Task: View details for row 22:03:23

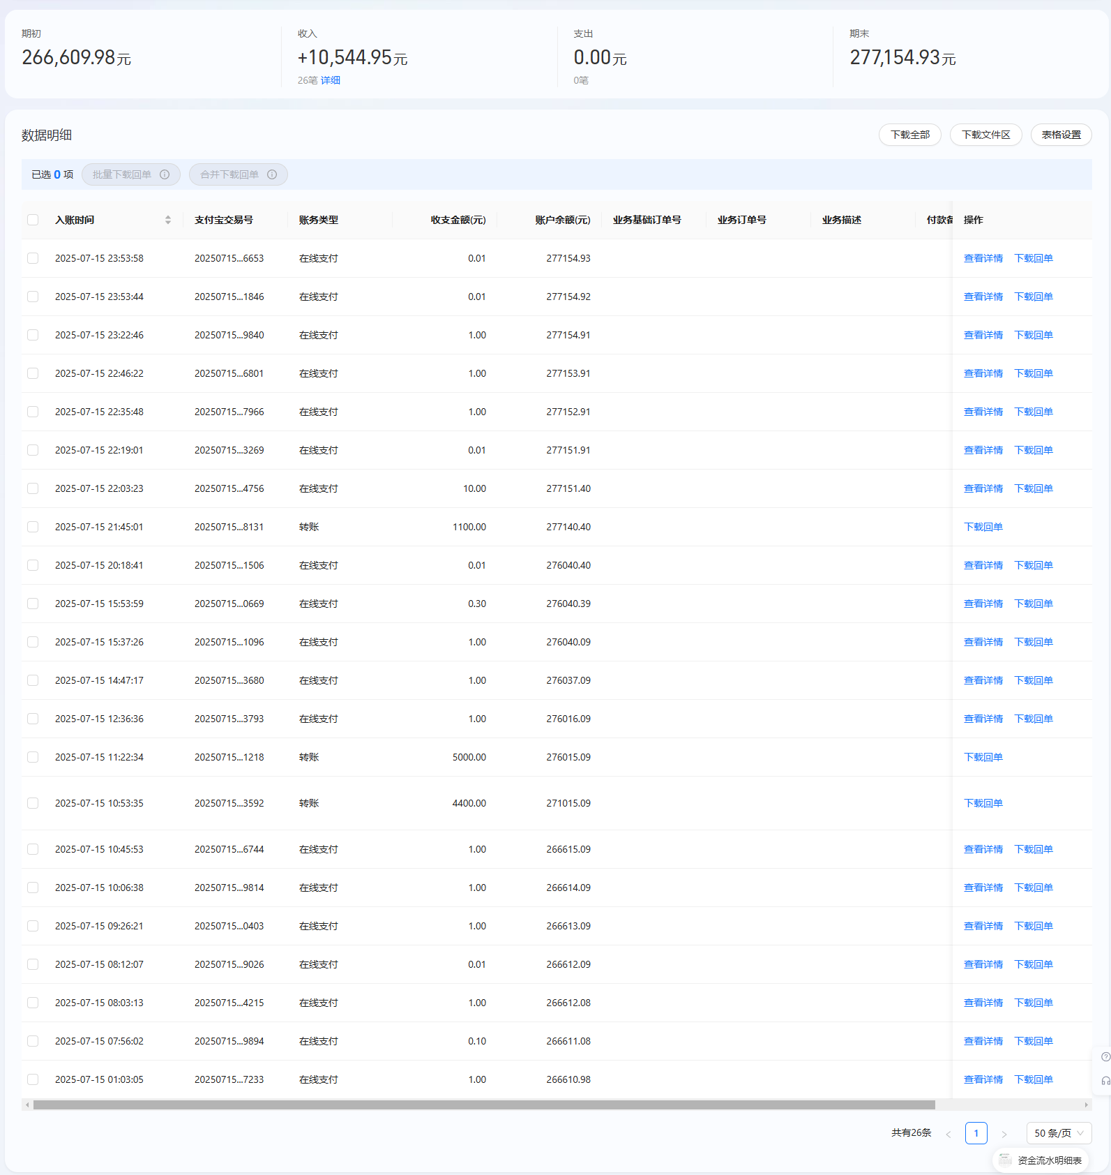Action: click(x=983, y=488)
